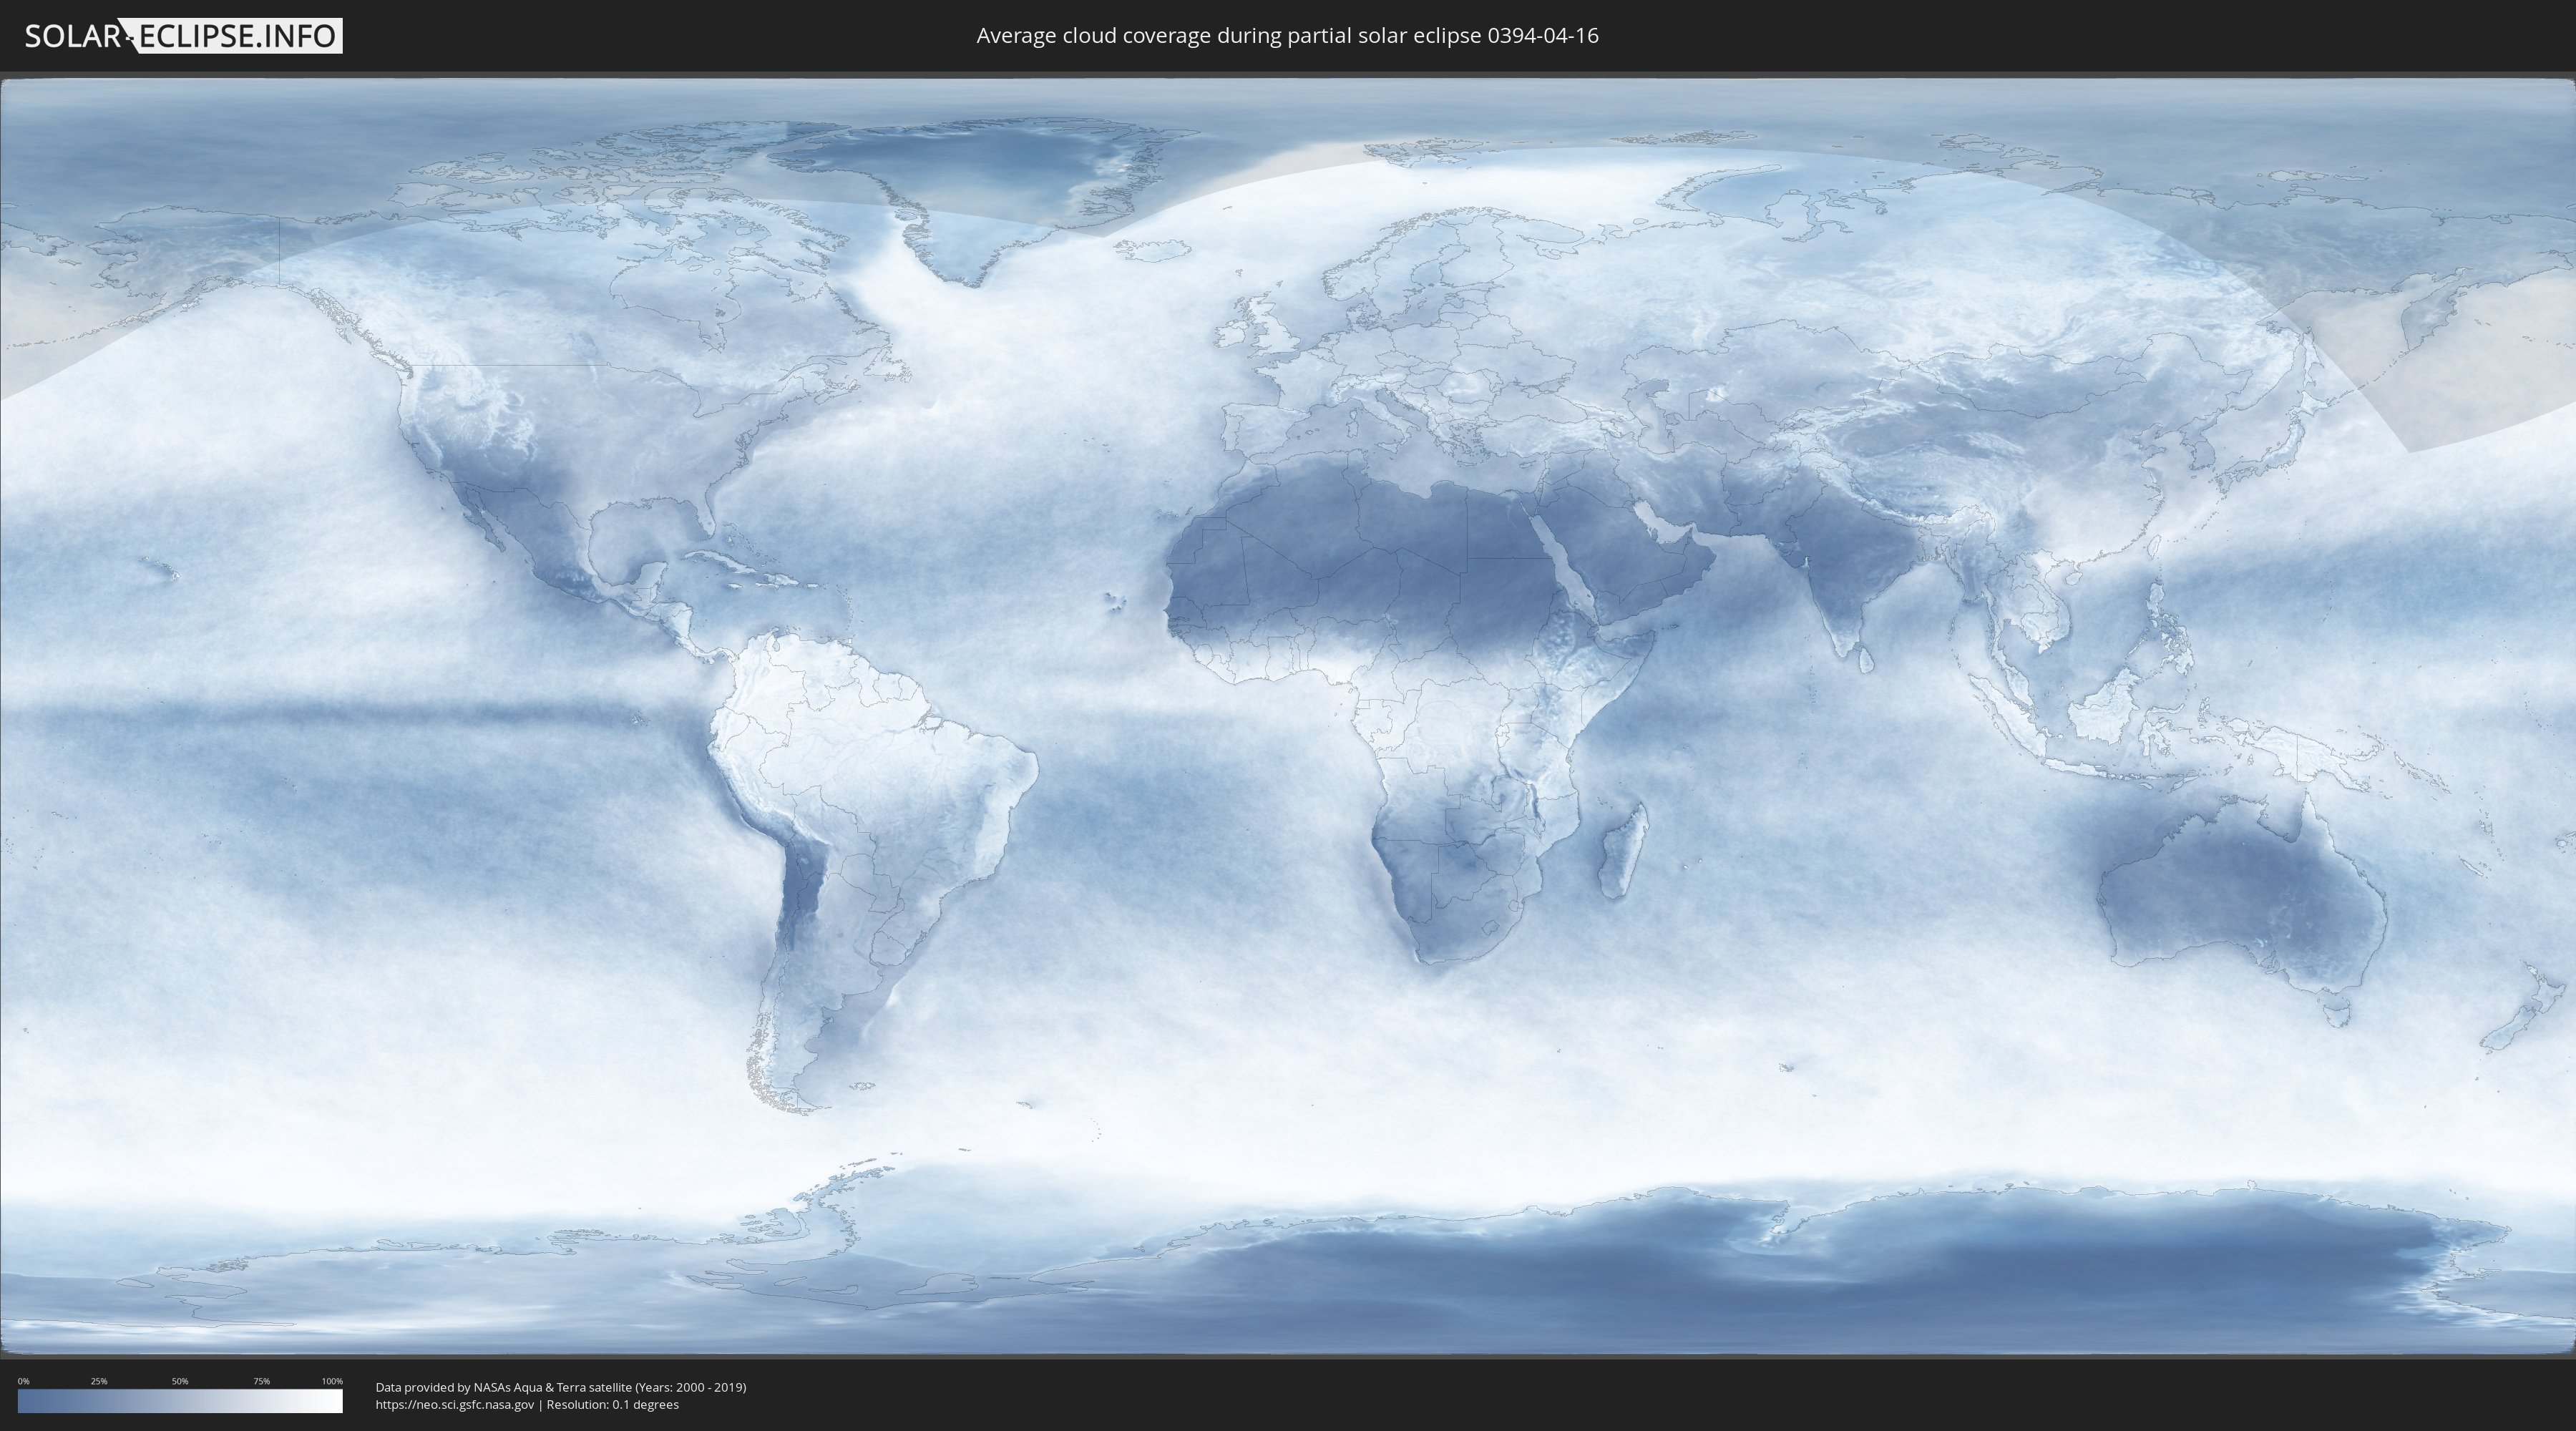2576x1431 pixels.
Task: Click the NASA Aqua & Terra data credit text
Action: pos(561,1387)
